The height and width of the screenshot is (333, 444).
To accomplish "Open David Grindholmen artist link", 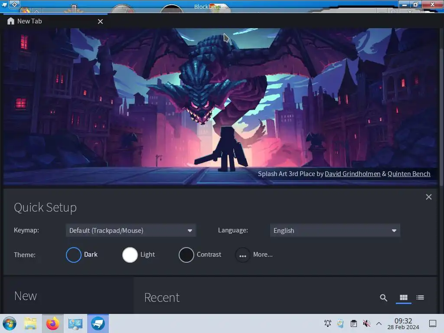I will 353,174.
